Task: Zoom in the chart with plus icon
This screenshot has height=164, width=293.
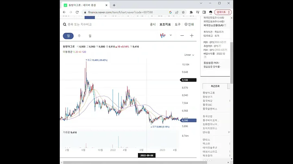Action: [192, 36]
